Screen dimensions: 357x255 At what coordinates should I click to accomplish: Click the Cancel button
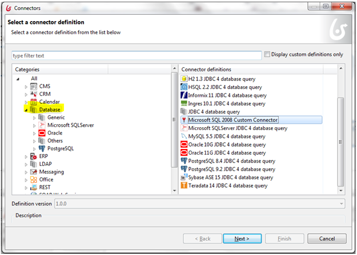point(327,238)
